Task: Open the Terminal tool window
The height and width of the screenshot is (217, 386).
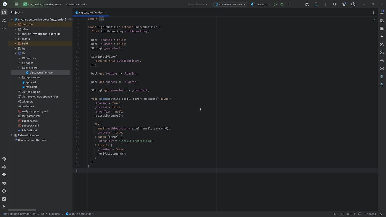Action: tap(4, 199)
